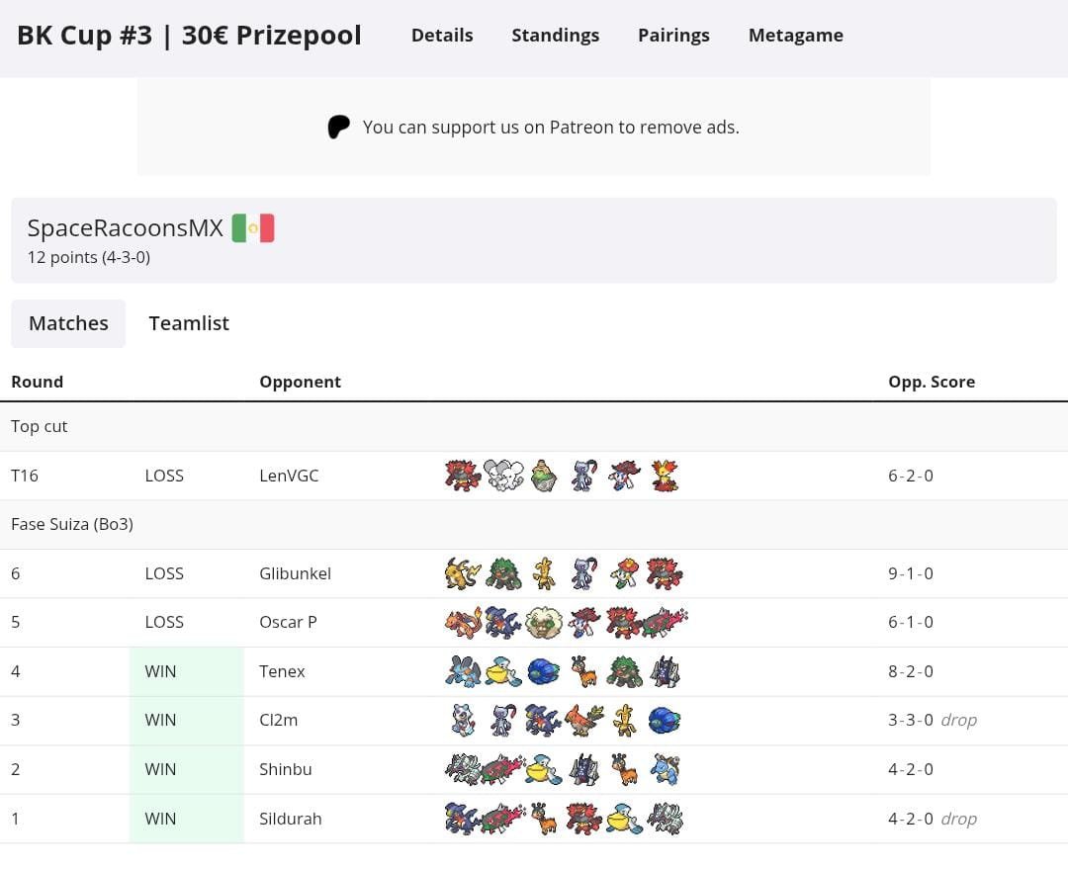
Task: Click Garchomp sprite in Oscar P's team
Action: [503, 622]
